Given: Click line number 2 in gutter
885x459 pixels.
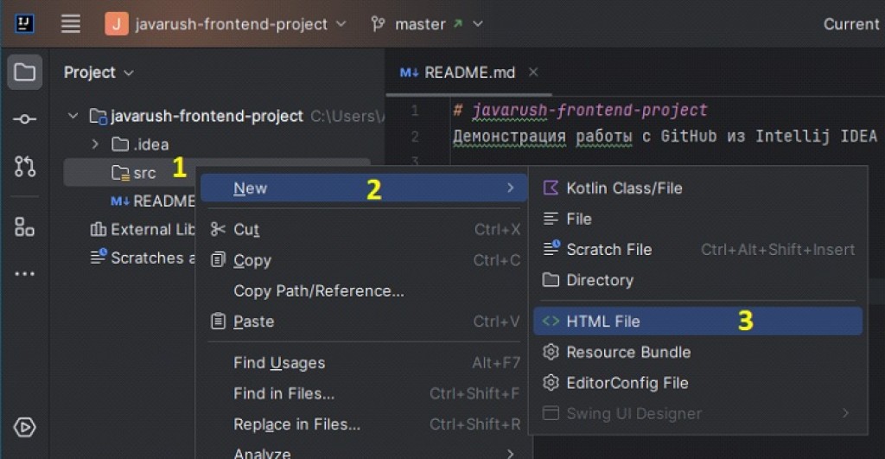Looking at the screenshot, I should click(415, 136).
